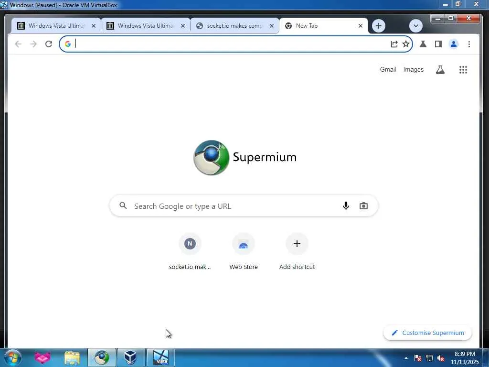
Task: Click the Google icon in address bar
Action: tap(68, 44)
